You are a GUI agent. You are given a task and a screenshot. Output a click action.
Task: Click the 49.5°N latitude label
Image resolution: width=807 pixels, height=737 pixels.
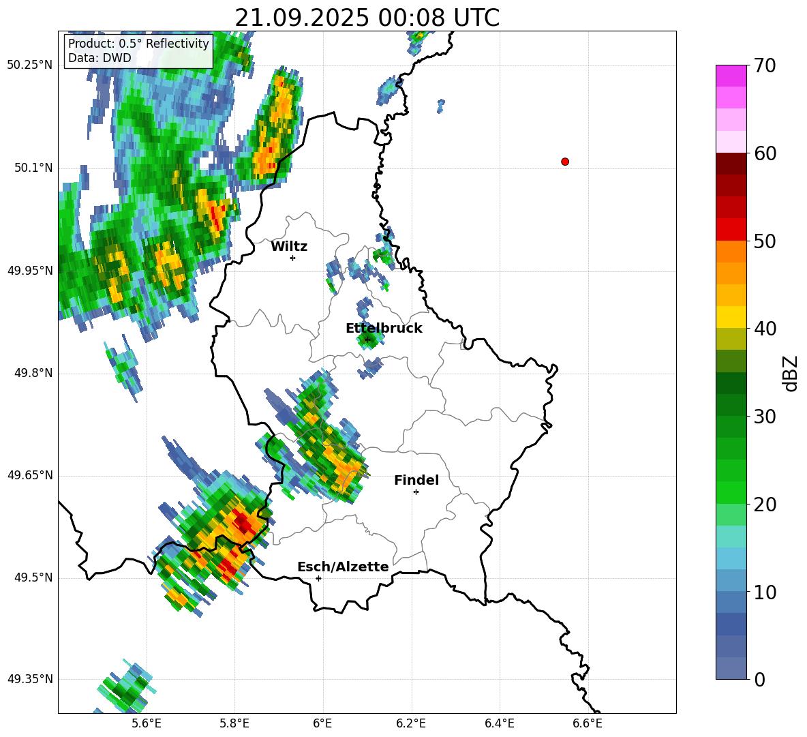coord(33,577)
